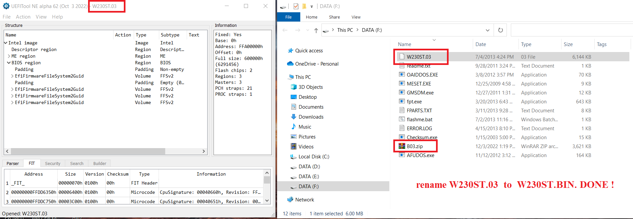Collapse the Intel image tree node

pyautogui.click(x=6, y=43)
